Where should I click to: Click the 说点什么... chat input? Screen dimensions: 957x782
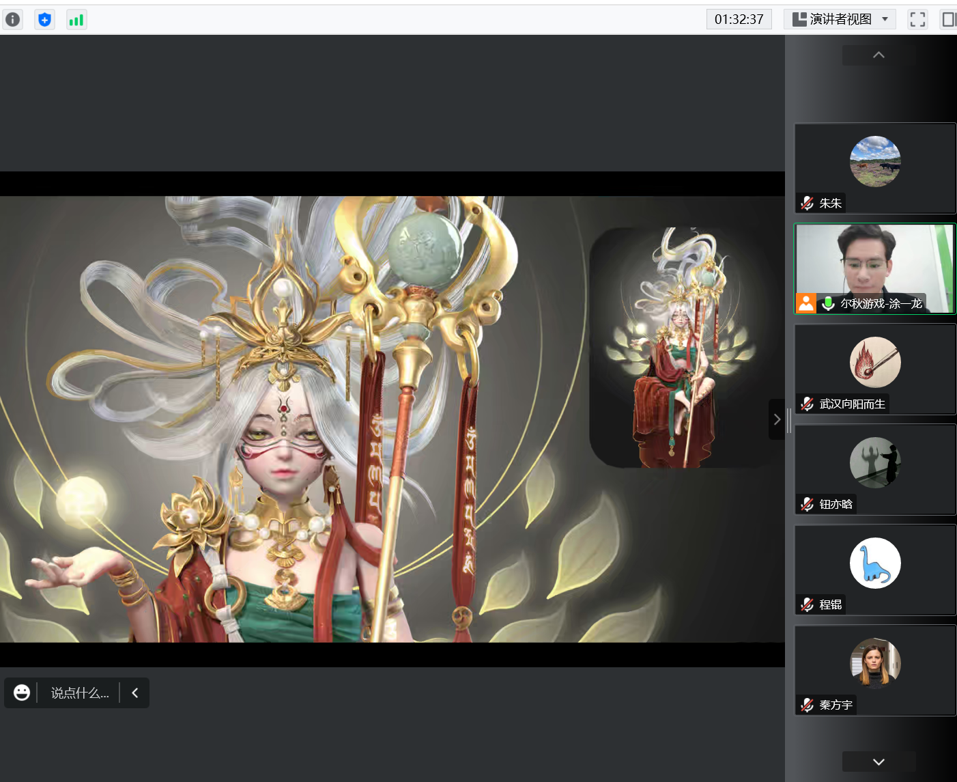click(x=80, y=693)
